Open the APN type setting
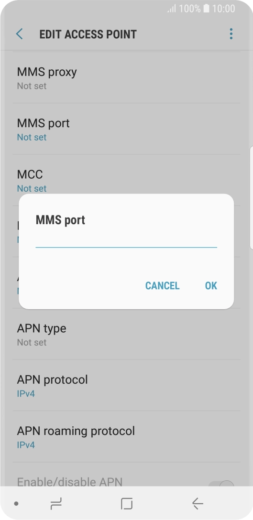The width and height of the screenshot is (253, 520). point(126,334)
